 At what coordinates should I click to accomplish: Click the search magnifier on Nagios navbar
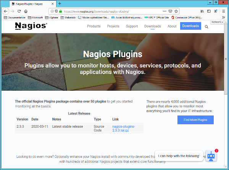206,27
